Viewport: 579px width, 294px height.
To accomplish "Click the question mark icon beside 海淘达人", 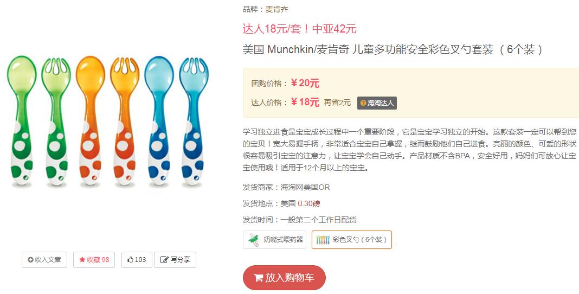I will pos(363,103).
